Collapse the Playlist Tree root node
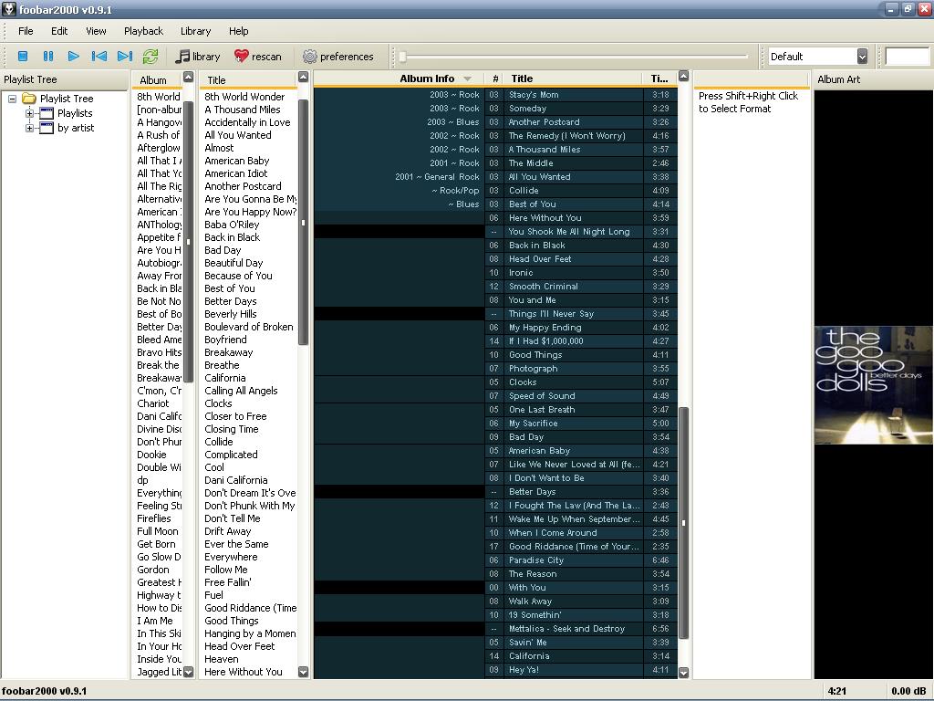 (13, 99)
